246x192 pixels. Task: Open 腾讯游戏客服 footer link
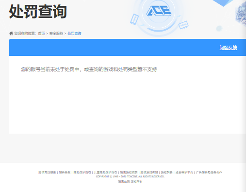(x=149, y=173)
